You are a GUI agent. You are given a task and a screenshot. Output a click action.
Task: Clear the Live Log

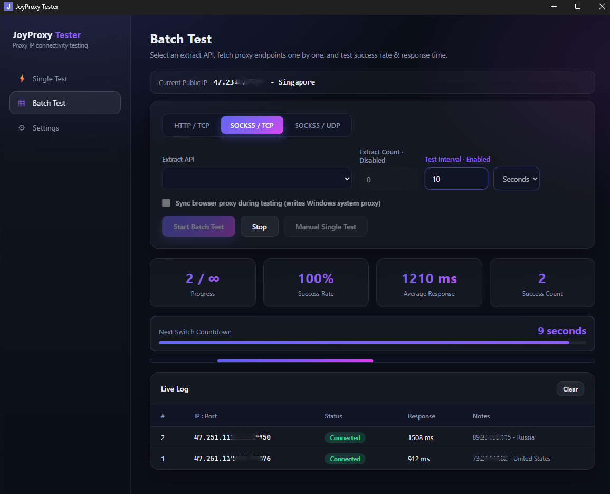570,389
